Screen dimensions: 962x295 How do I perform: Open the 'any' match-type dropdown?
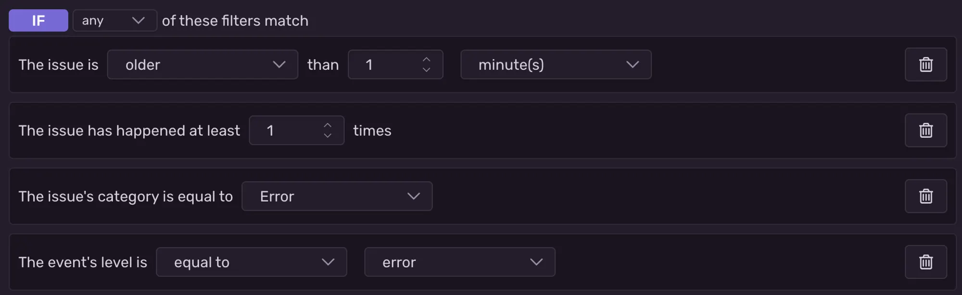[x=114, y=21]
